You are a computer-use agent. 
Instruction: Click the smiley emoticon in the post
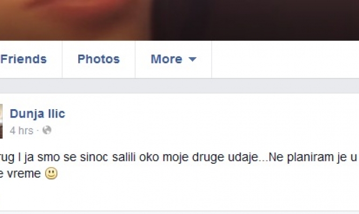pyautogui.click(x=51, y=173)
